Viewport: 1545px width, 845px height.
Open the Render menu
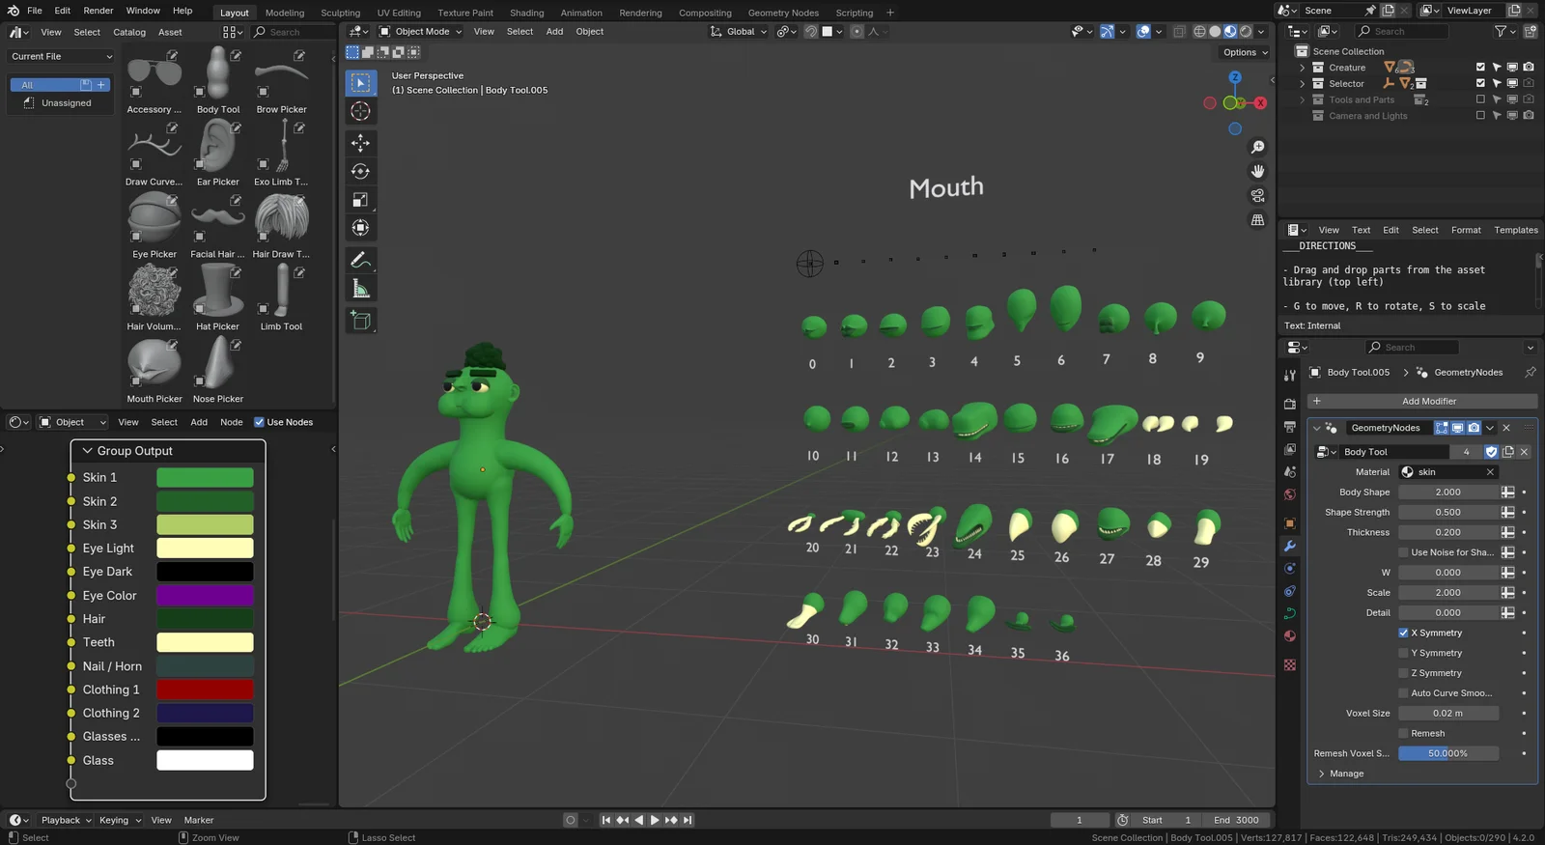(98, 11)
